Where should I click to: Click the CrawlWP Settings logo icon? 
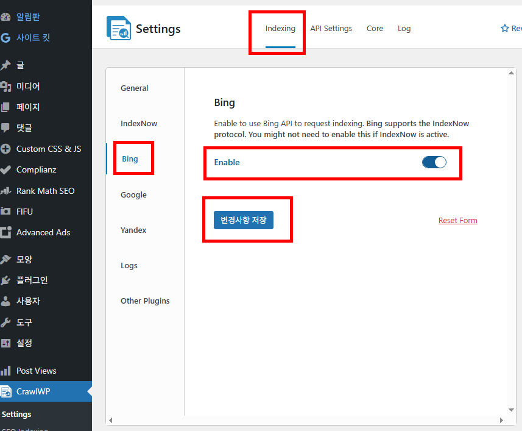[x=119, y=28]
